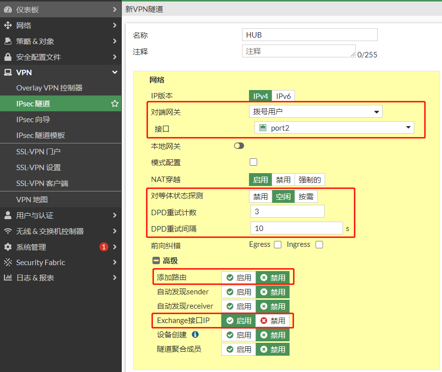
Task: Collapse the 高级 section
Action: point(155,261)
